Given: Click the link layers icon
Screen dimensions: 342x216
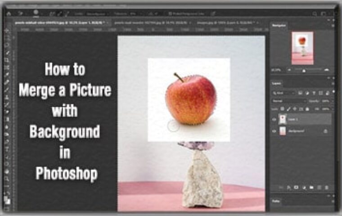Looking at the screenshot, I should pos(282,187).
